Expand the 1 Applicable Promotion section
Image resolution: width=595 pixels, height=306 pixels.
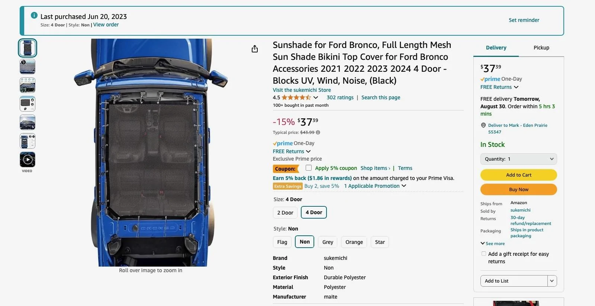tap(375, 186)
